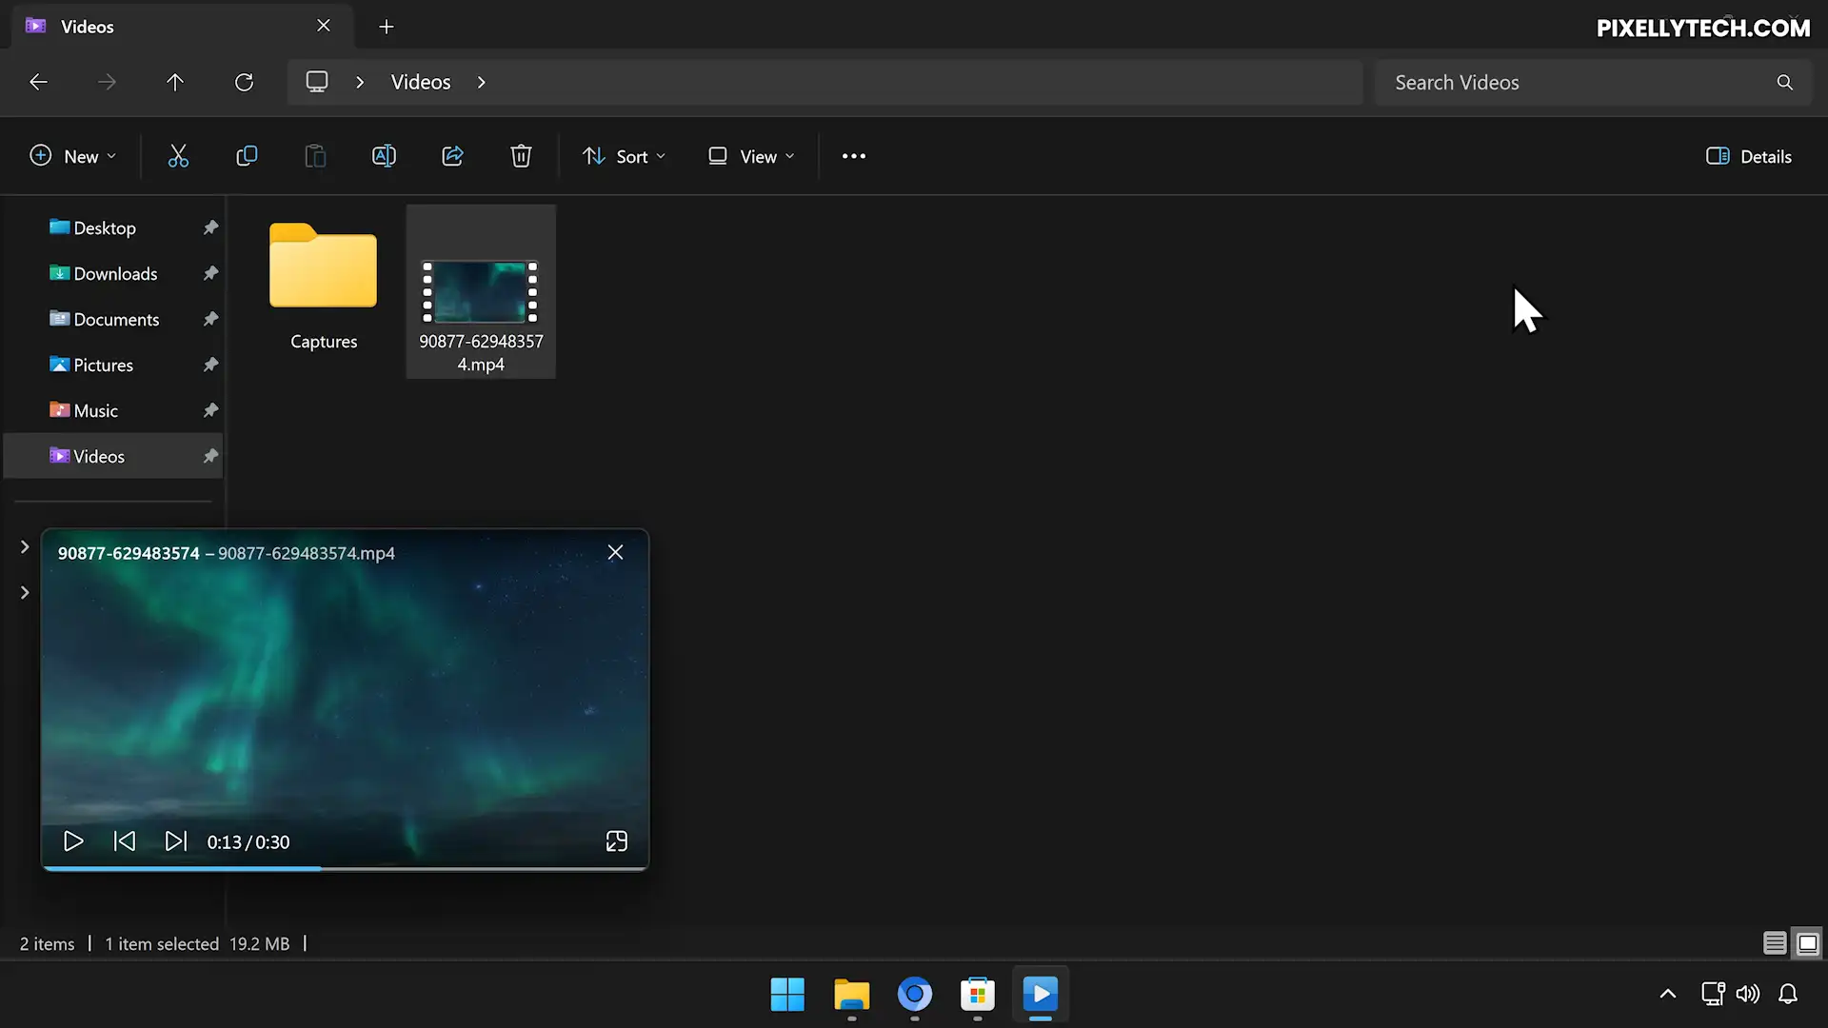This screenshot has width=1828, height=1028.
Task: Open volume control in system tray
Action: (x=1748, y=995)
